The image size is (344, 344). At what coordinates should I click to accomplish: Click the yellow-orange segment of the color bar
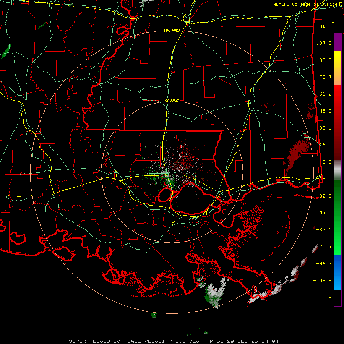coord(338,68)
